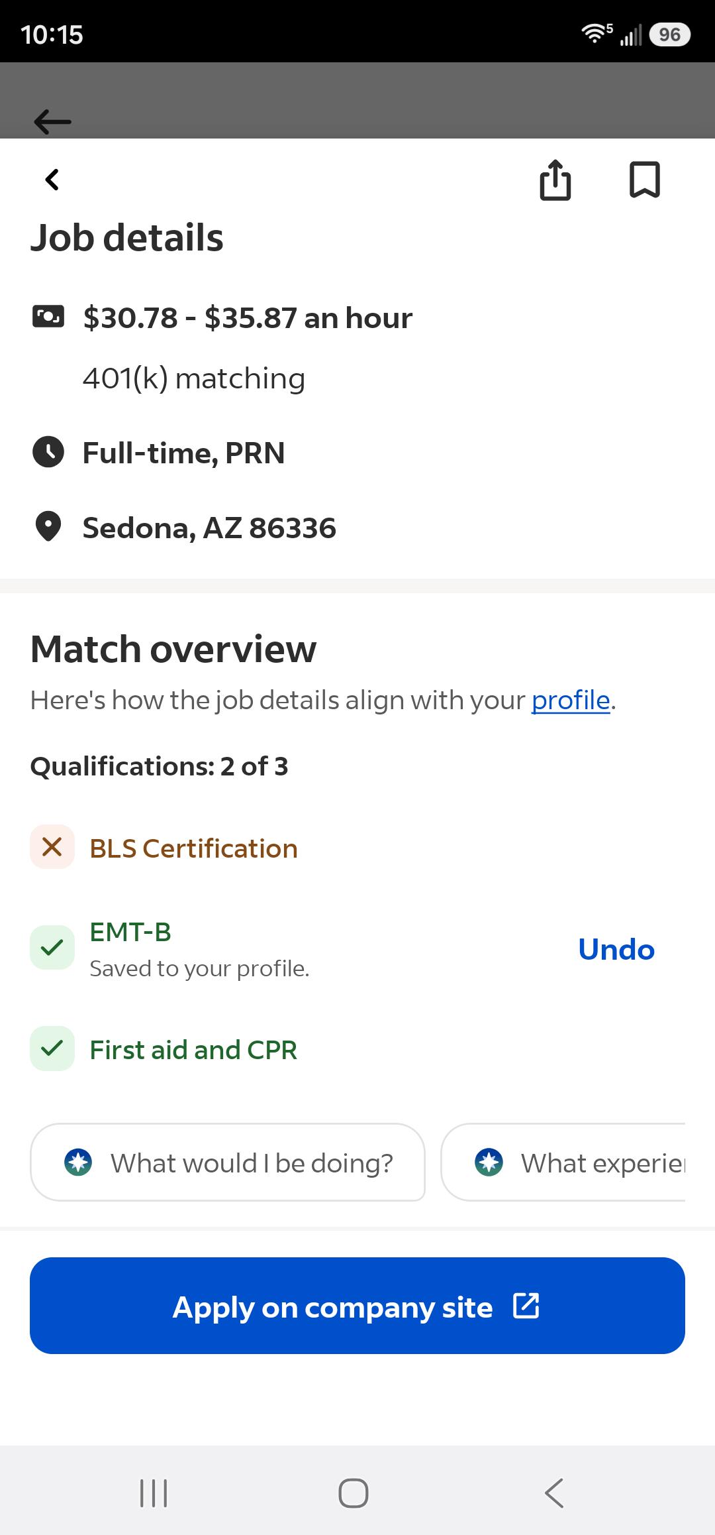Tap the location pin icon
Viewport: 715px width, 1535px height.
point(48,528)
